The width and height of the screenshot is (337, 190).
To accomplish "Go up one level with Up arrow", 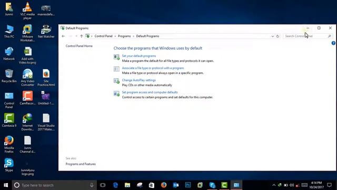I will 82,36.
